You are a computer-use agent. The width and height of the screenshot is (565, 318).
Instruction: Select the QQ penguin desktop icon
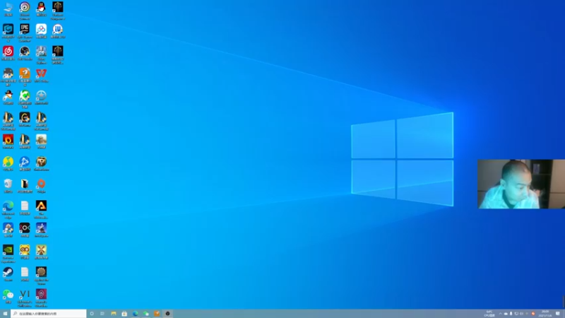click(x=41, y=9)
